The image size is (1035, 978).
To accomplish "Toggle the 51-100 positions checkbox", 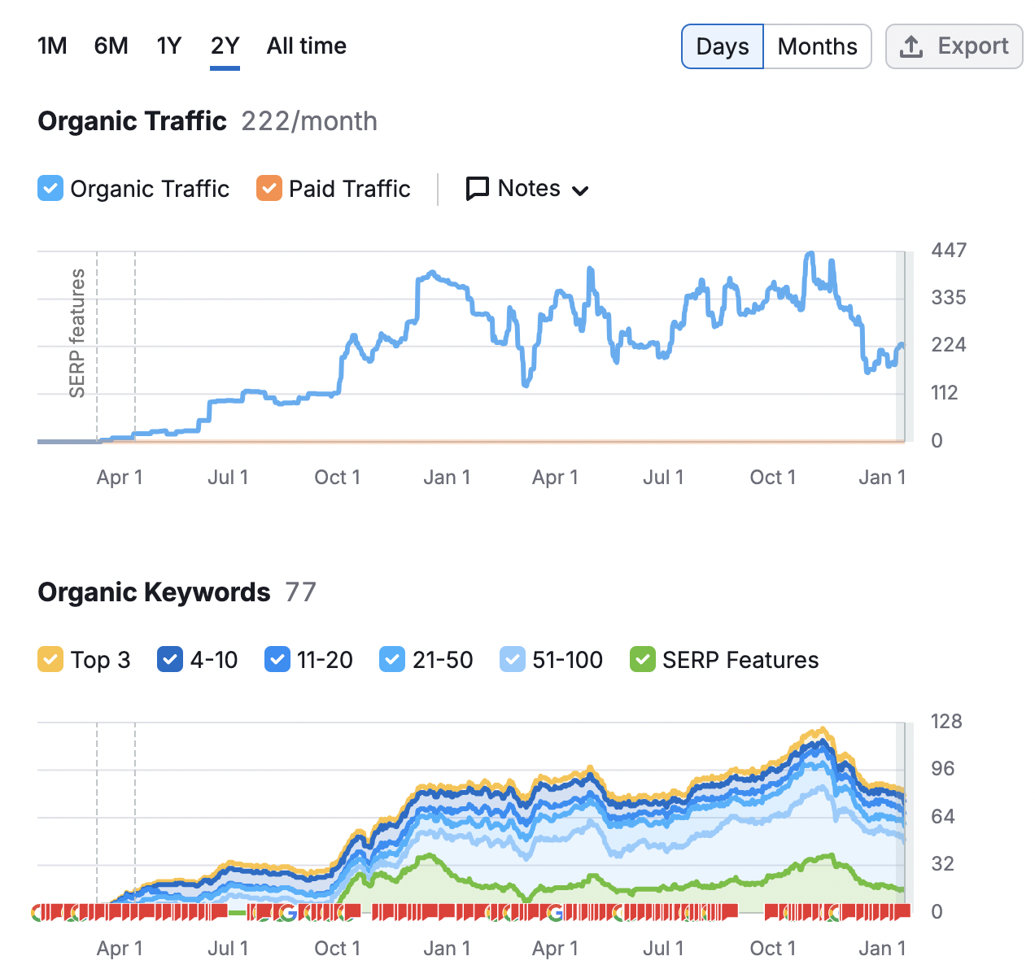I will [513, 660].
